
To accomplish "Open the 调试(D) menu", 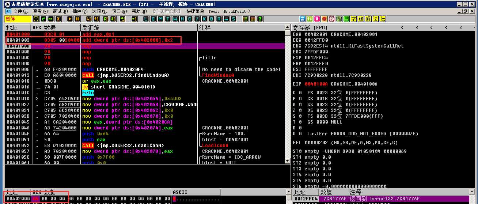I will (x=60, y=11).
